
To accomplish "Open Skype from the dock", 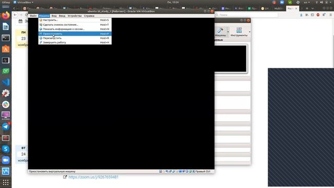I will point(6,149).
